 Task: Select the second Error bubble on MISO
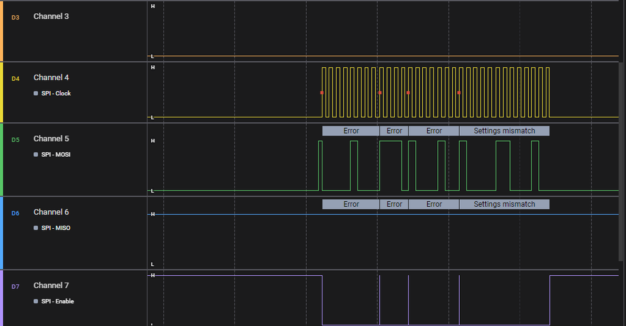click(x=394, y=204)
